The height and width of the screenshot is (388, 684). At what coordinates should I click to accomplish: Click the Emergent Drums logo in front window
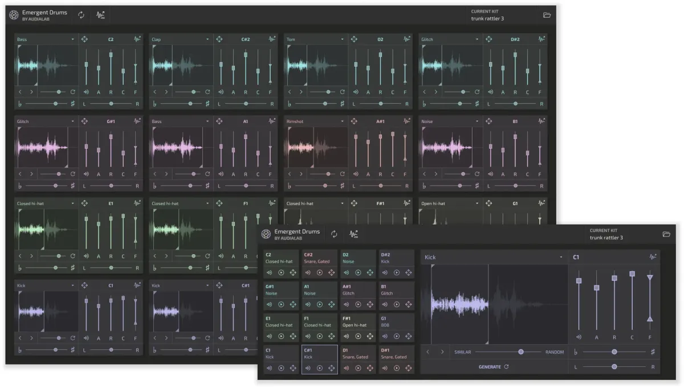click(266, 234)
